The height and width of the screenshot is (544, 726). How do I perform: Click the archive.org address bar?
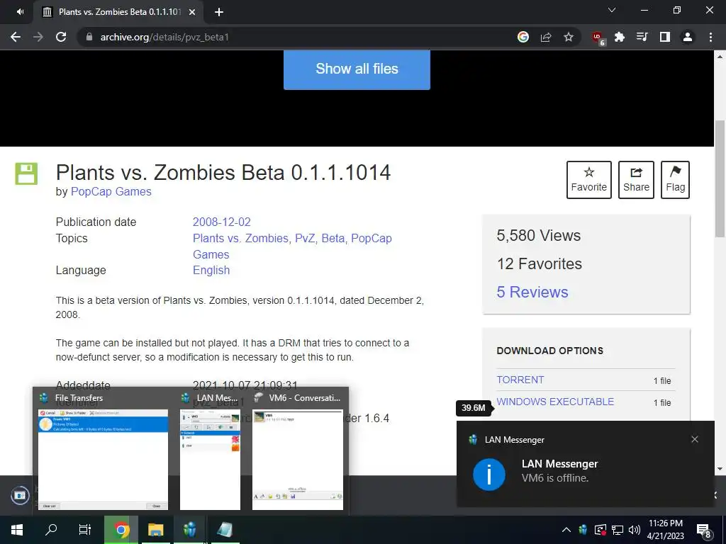point(296,37)
